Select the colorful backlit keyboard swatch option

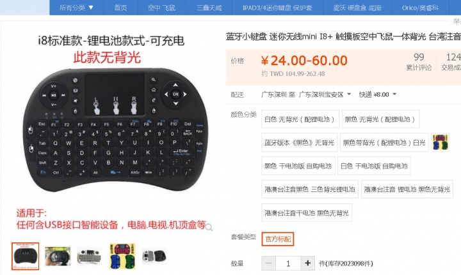point(440,142)
